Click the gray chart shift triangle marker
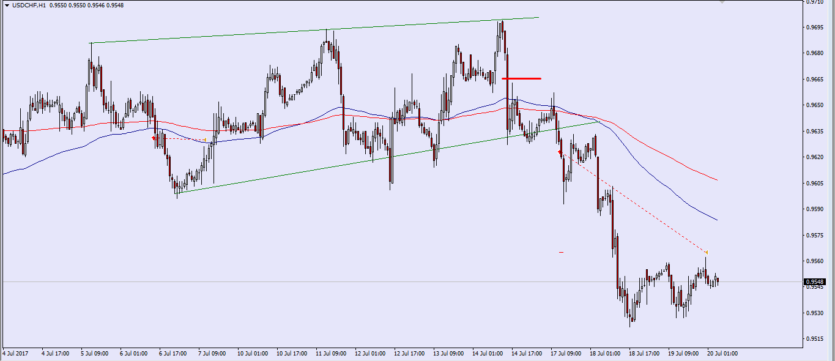835x361 pixels. pyautogui.click(x=722, y=2)
